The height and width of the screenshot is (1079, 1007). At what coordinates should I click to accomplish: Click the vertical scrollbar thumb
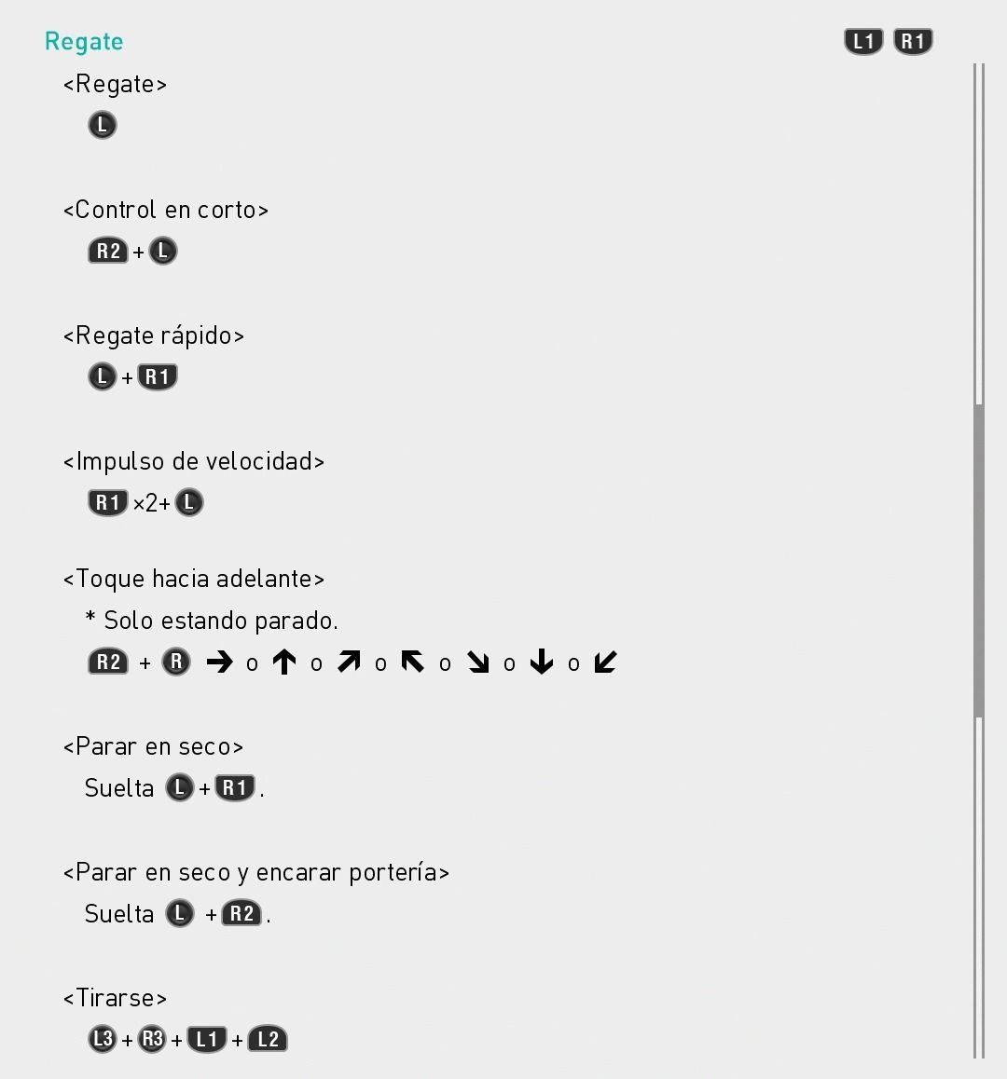click(979, 559)
